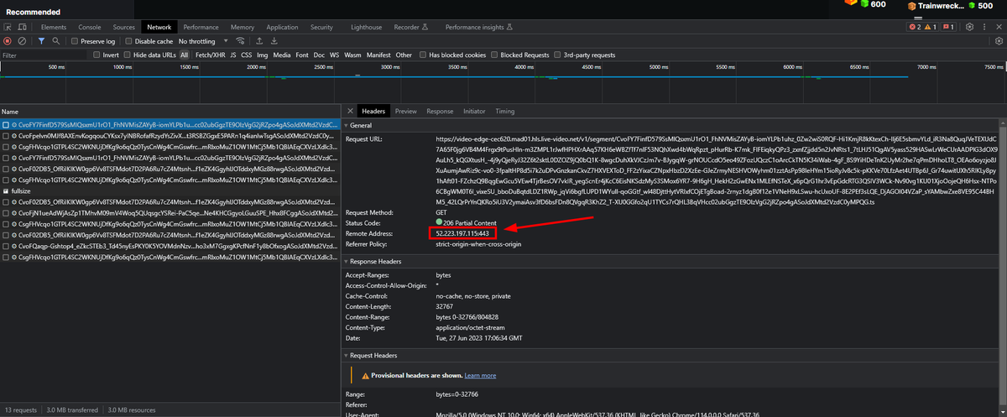Enable 3rd-party requests checkbox
This screenshot has height=417, width=1007.
point(557,55)
